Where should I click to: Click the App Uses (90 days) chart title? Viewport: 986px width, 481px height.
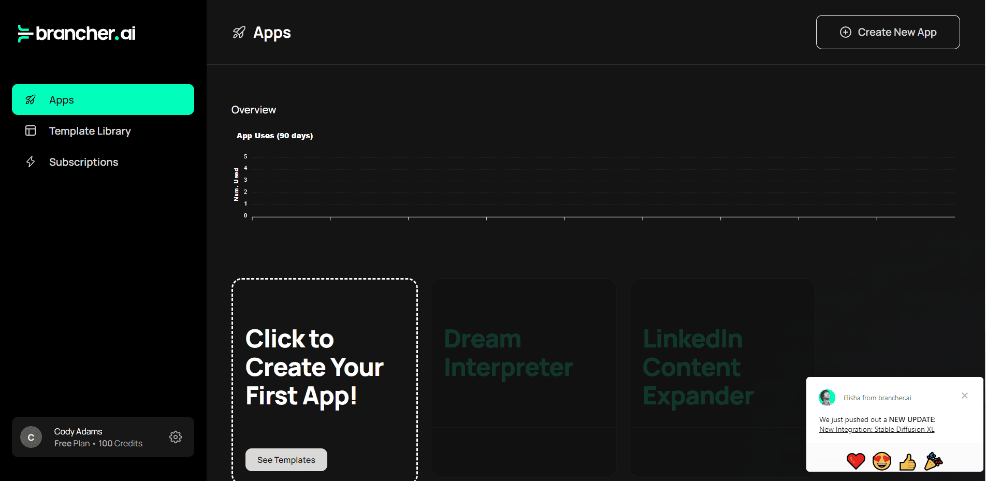[x=274, y=136]
